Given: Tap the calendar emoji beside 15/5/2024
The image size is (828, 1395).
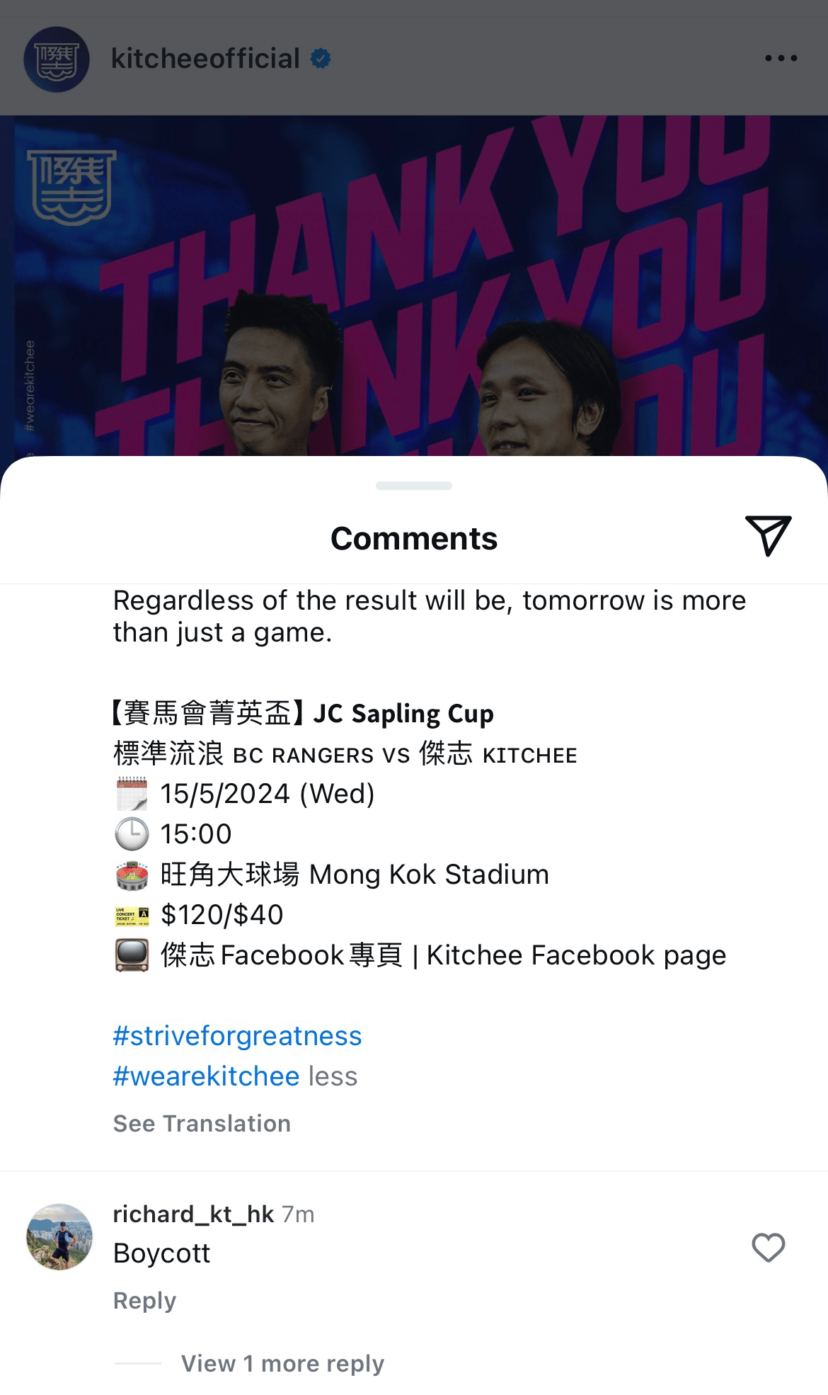Looking at the screenshot, I should tap(132, 794).
